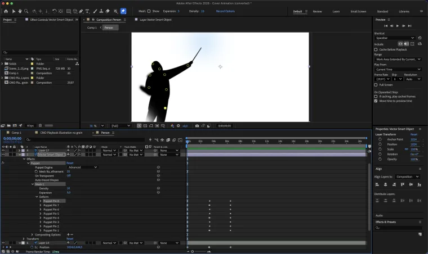Expand the Solids folder in Project panel

coord(2,63)
